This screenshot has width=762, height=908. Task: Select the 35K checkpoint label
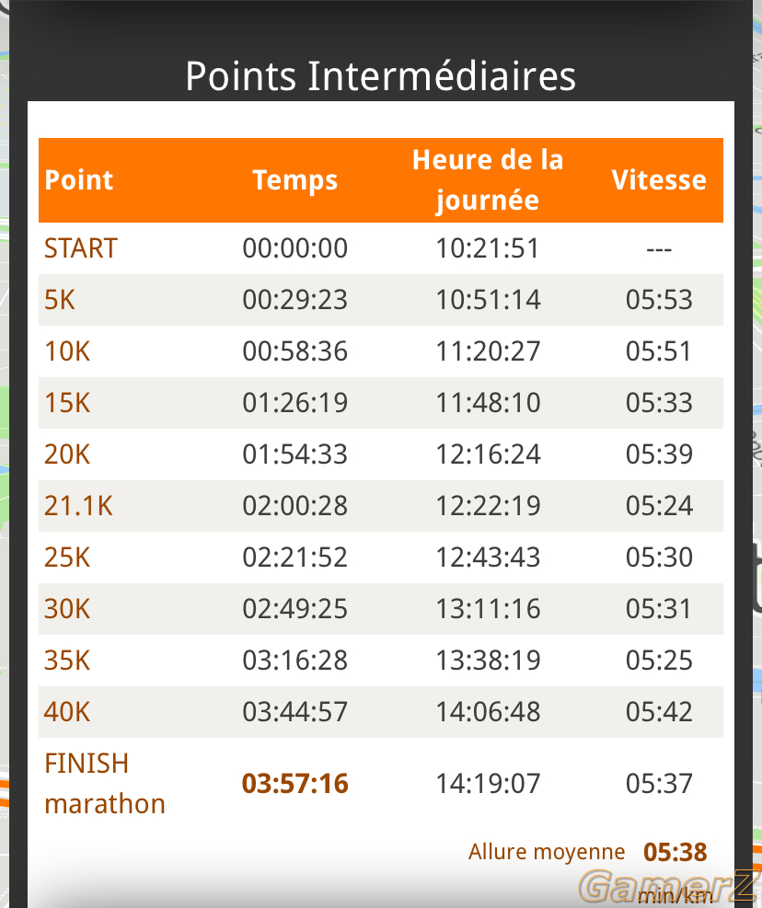[x=67, y=661]
